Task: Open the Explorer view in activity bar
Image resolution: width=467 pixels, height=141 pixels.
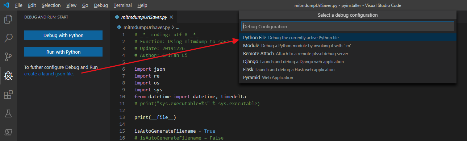Action: coord(8,19)
